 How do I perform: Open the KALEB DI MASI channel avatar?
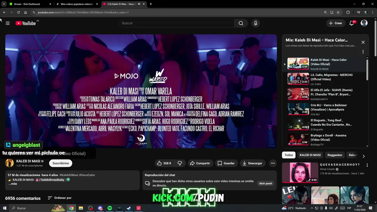point(9,163)
